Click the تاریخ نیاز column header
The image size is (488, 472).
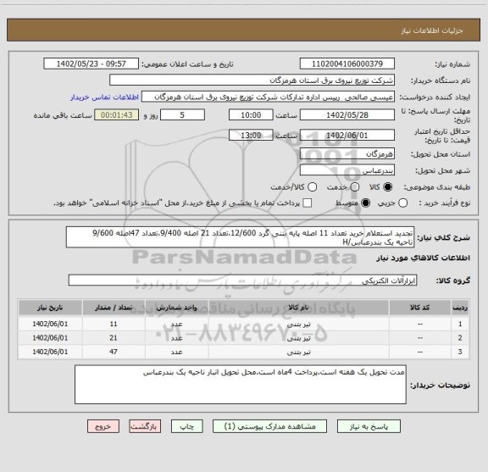click(50, 308)
